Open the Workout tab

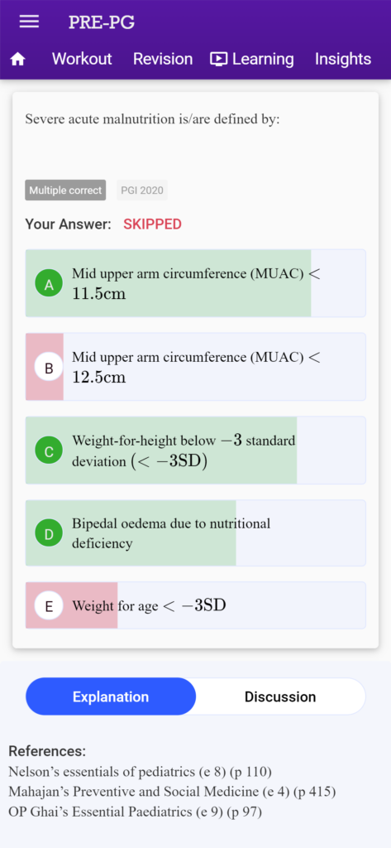pyautogui.click(x=82, y=59)
